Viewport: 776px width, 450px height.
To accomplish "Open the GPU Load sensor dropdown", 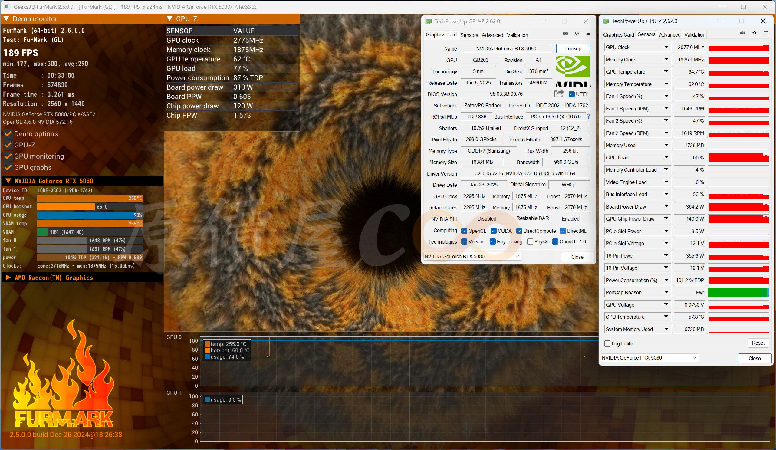I will pos(666,158).
